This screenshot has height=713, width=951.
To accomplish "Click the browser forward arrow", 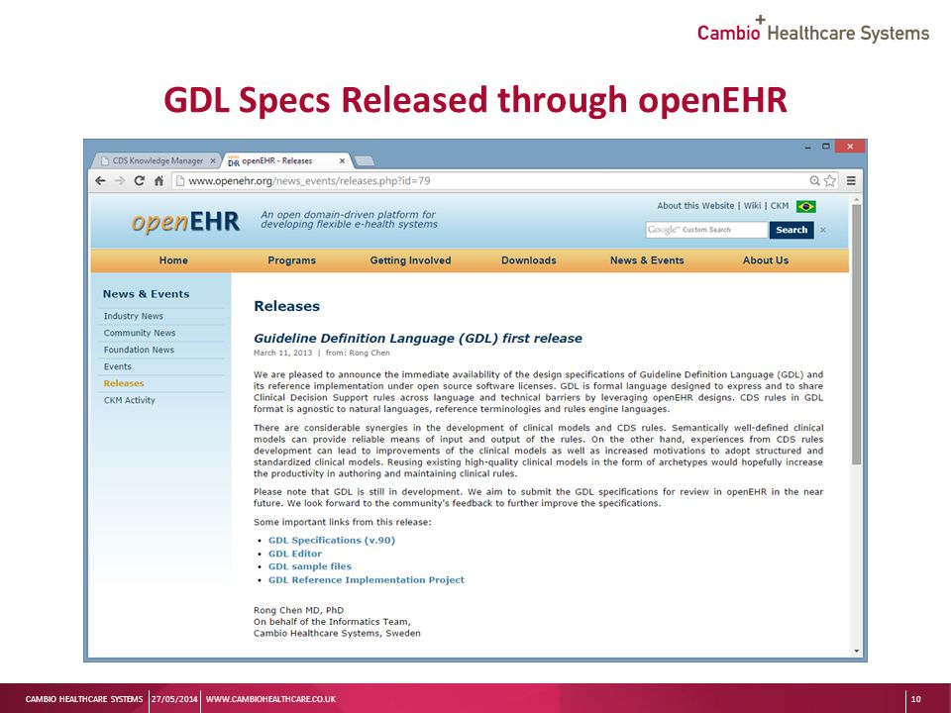I will pos(120,180).
